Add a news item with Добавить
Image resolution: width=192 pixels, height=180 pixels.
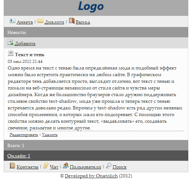(x=25, y=44)
